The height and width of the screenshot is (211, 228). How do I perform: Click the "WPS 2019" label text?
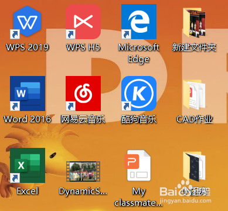coord(28,47)
